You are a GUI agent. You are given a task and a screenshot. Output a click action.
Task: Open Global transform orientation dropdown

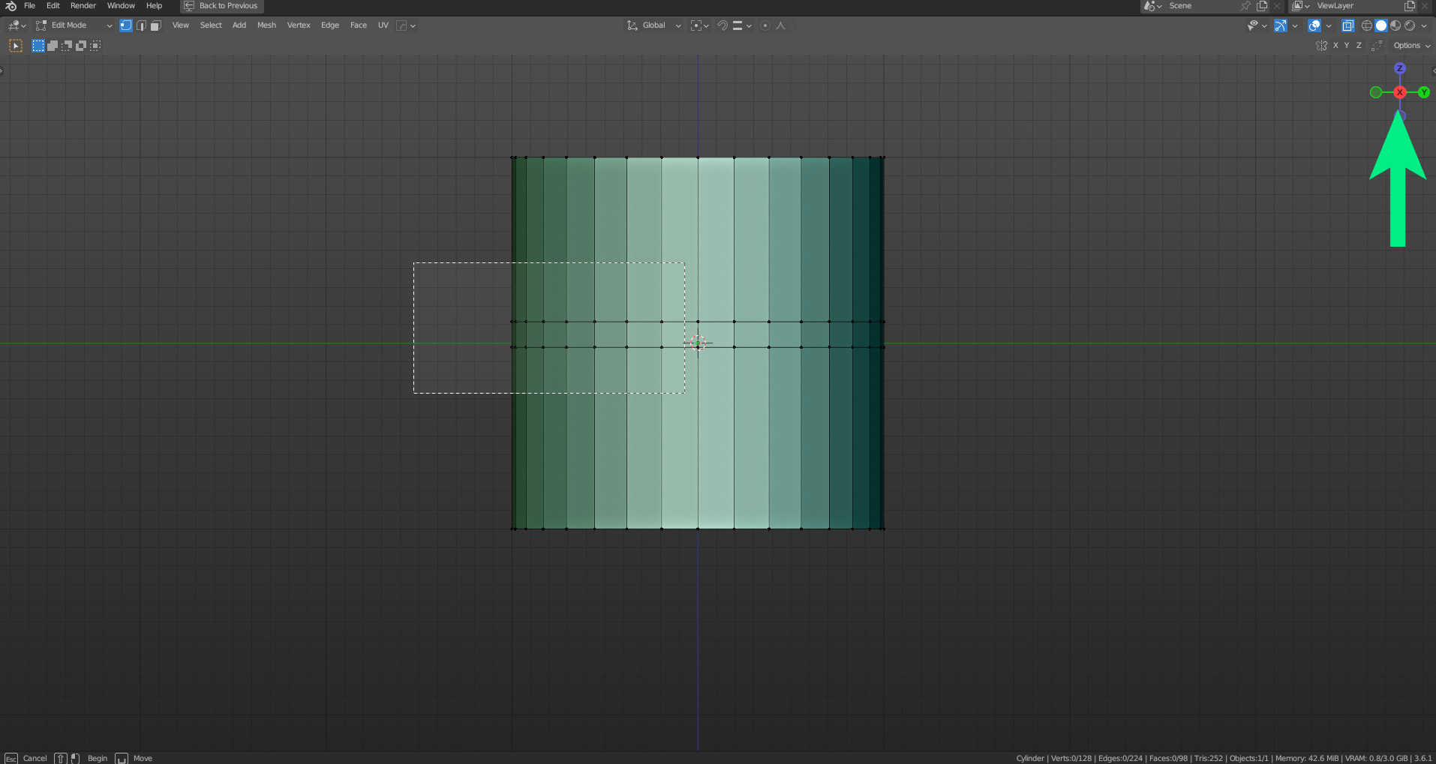[654, 25]
